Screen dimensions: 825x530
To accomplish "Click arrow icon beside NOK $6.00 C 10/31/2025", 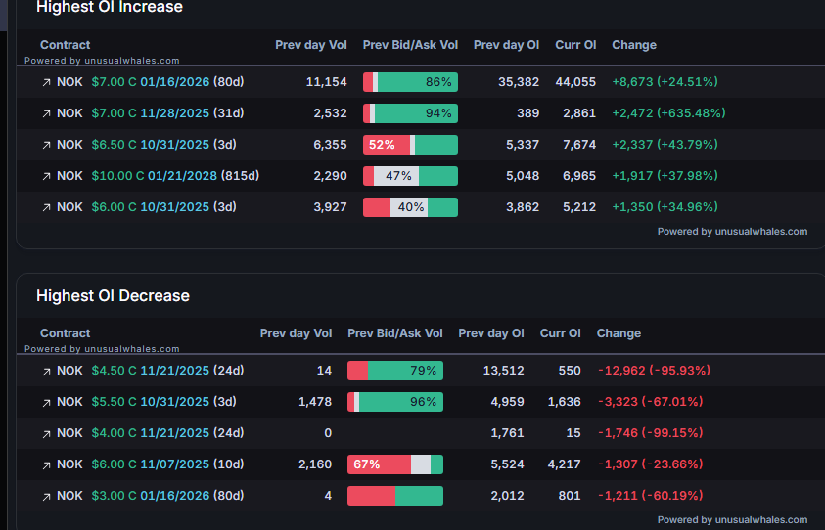I will tap(46, 207).
